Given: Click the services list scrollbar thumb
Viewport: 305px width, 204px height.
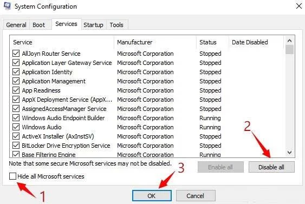Looking at the screenshot, I should tap(289, 50).
